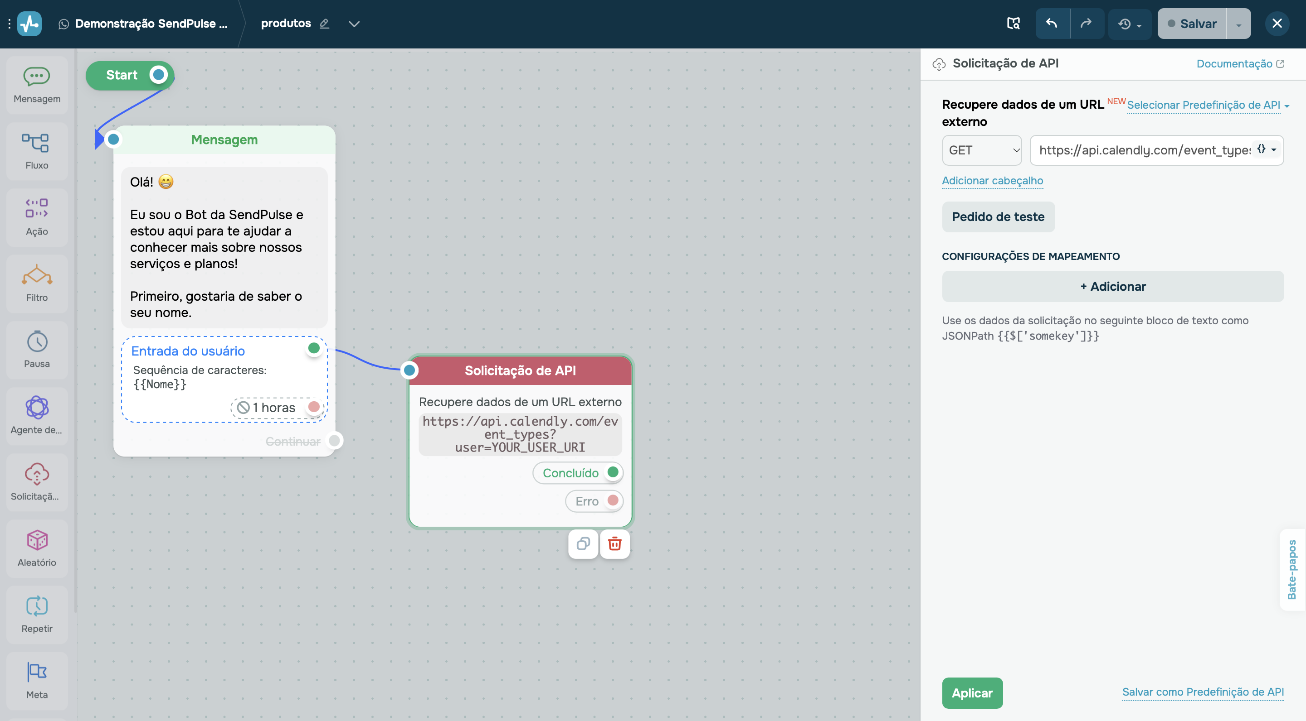Delete the Solicitação de API block
Viewport: 1306px width, 721px height.
tap(614, 544)
